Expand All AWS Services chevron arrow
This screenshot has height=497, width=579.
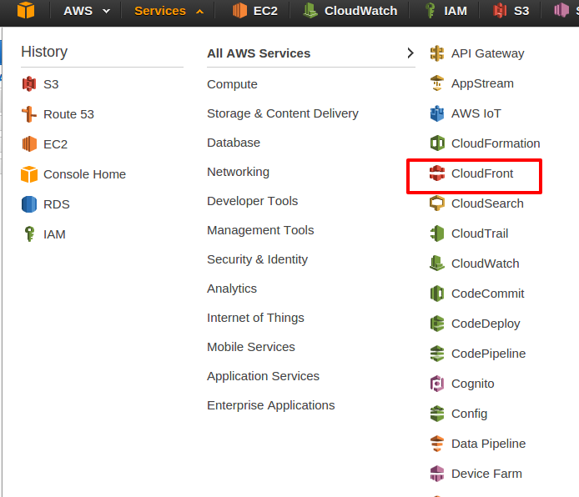pyautogui.click(x=410, y=53)
